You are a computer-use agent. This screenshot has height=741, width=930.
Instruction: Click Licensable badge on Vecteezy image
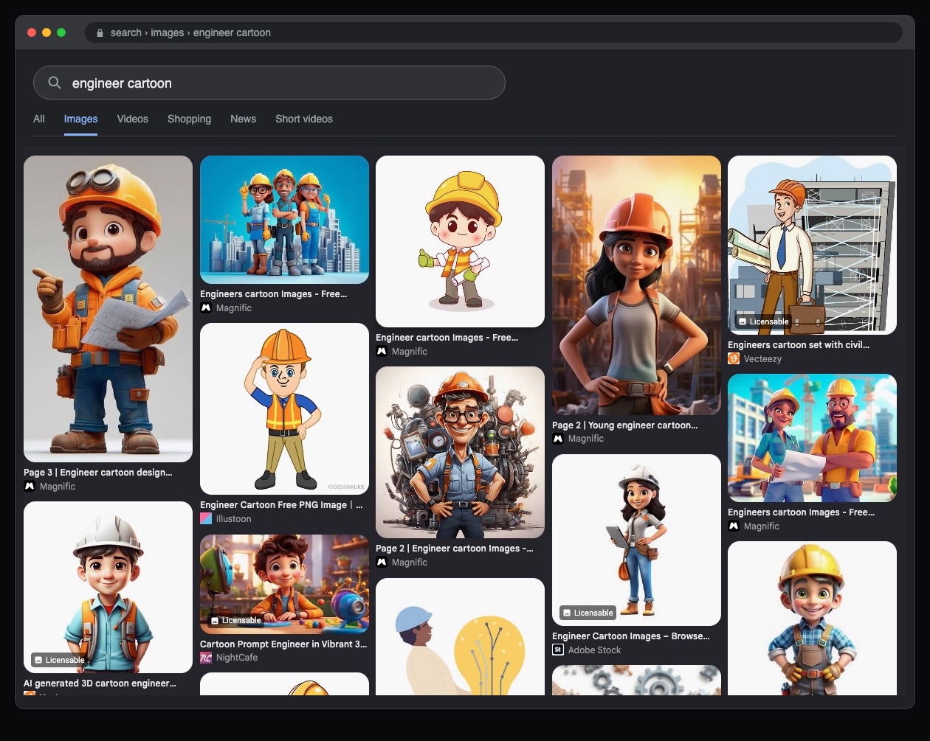click(763, 321)
